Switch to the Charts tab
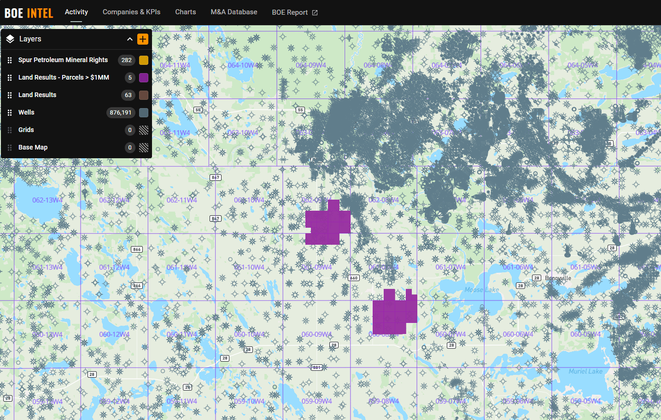661x420 pixels. (x=185, y=12)
